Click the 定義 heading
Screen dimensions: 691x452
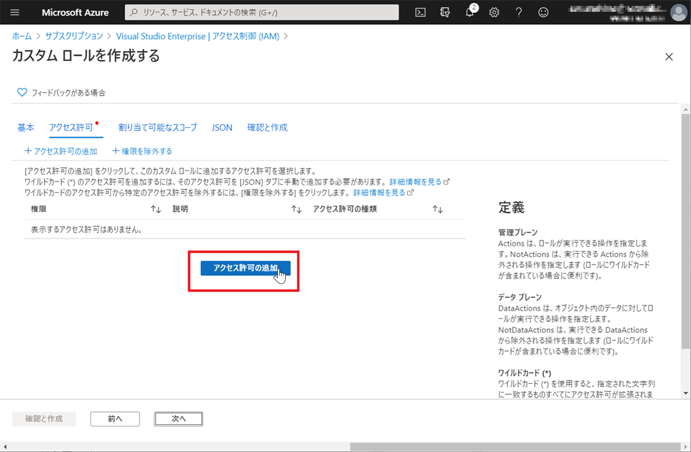511,208
